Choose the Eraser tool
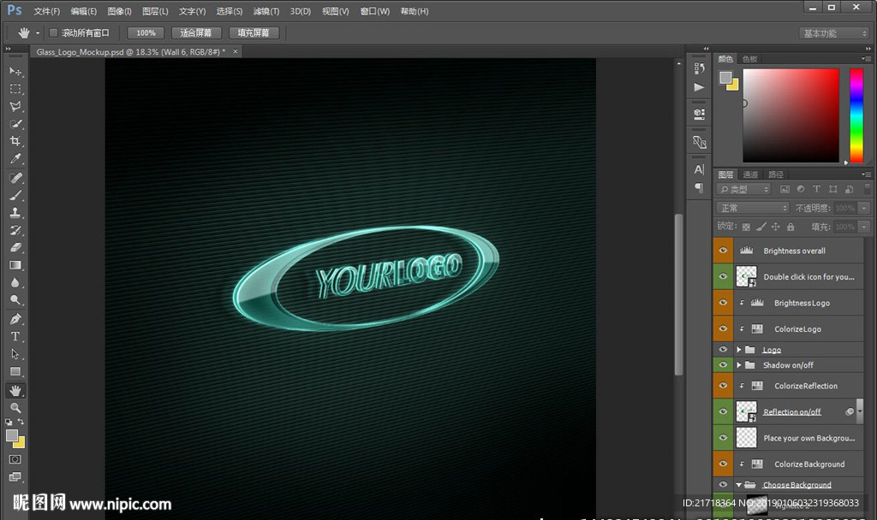Viewport: 877px width, 520px height. click(x=15, y=247)
